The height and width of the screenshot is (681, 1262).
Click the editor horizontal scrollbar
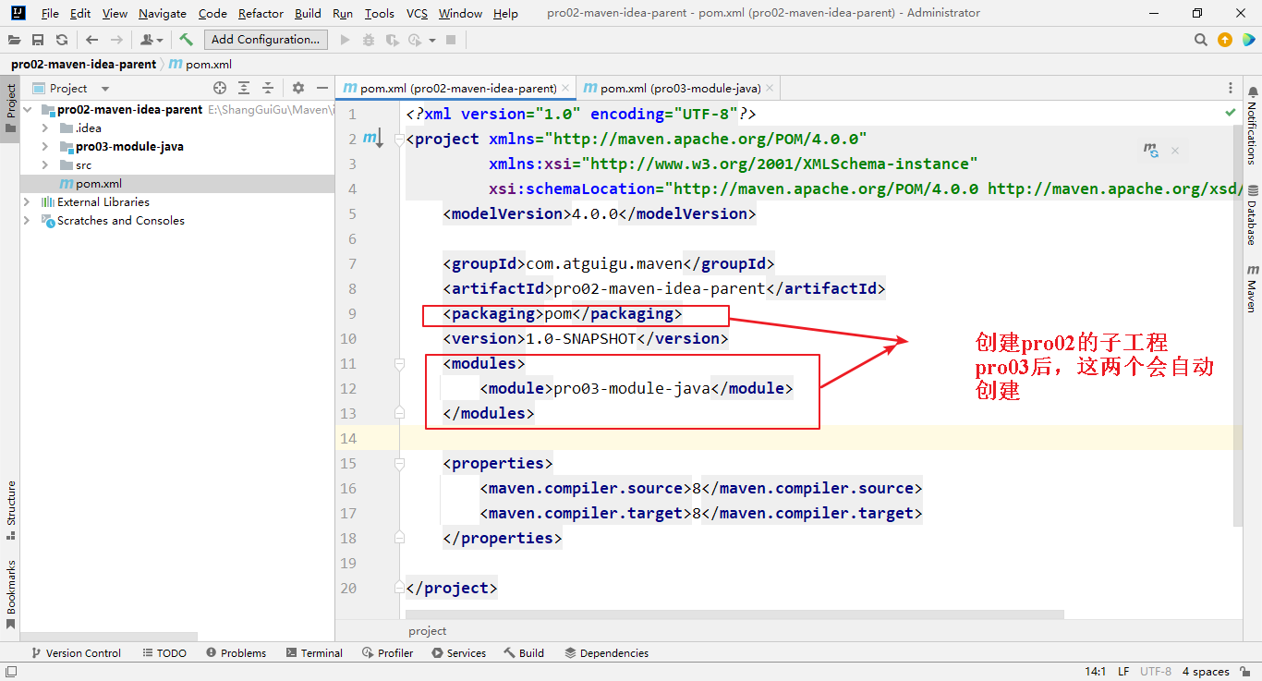tap(734, 614)
